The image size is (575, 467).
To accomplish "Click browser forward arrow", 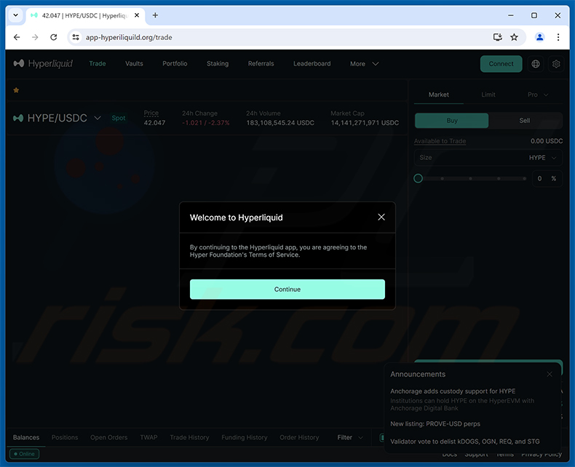I will [35, 37].
